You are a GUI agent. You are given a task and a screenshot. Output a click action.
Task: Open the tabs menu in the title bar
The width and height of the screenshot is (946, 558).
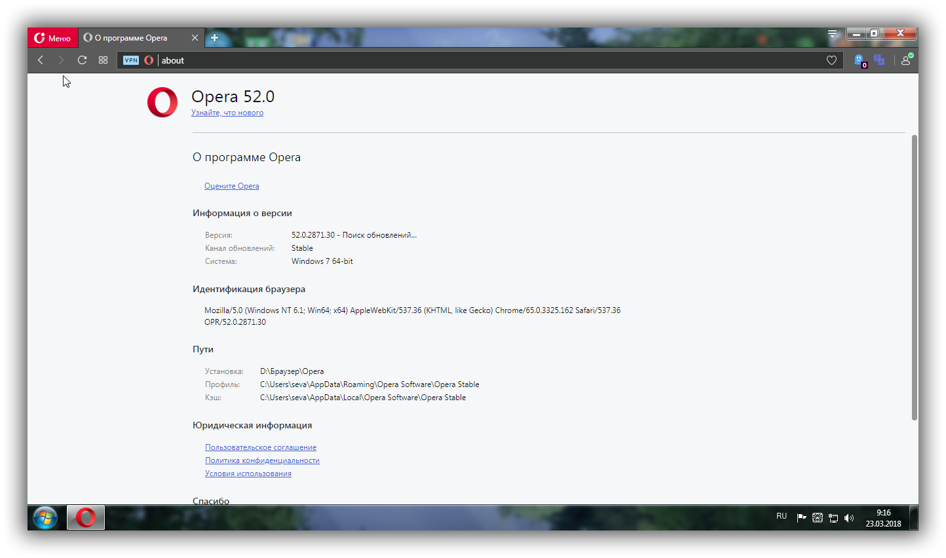(832, 34)
